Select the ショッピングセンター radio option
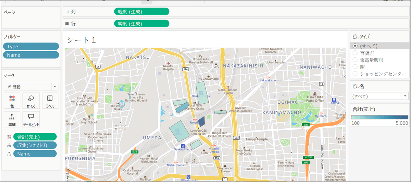This screenshot has height=182, width=411. pyautogui.click(x=355, y=74)
